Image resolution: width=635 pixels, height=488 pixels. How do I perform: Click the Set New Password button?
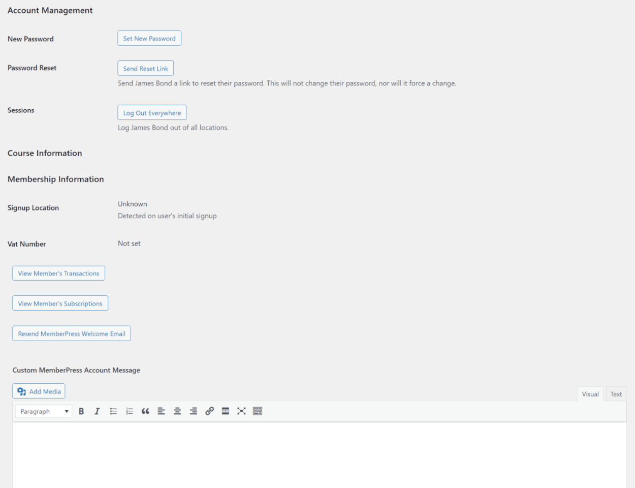tap(149, 38)
